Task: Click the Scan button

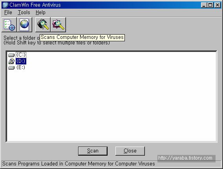Action: (93, 151)
